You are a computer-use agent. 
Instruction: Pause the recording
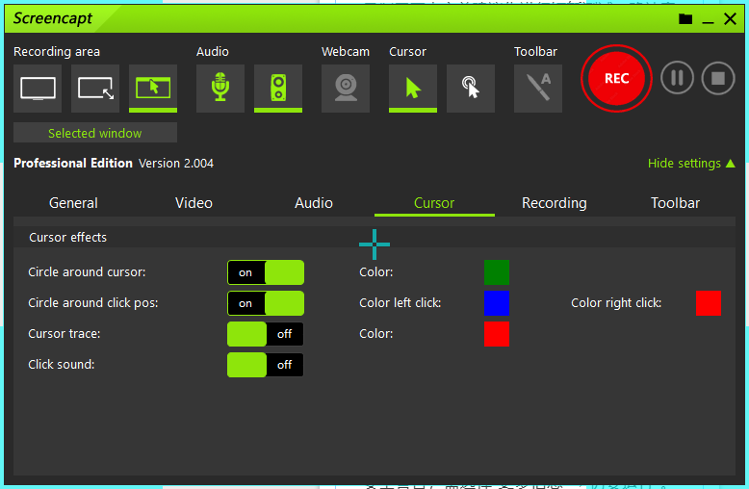click(x=677, y=78)
